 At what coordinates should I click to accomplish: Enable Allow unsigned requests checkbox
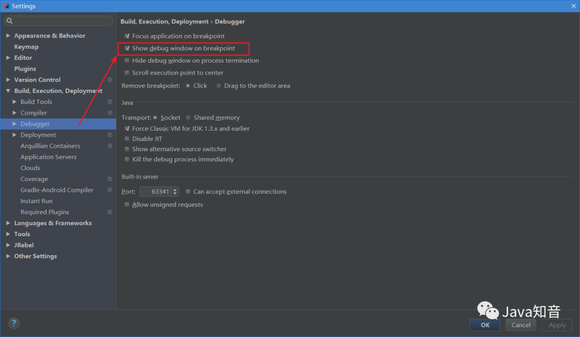pos(127,205)
